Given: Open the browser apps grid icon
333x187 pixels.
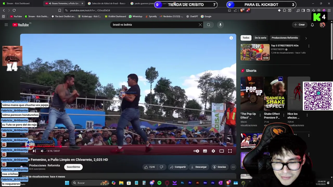Looking at the screenshot, I should point(3,16).
